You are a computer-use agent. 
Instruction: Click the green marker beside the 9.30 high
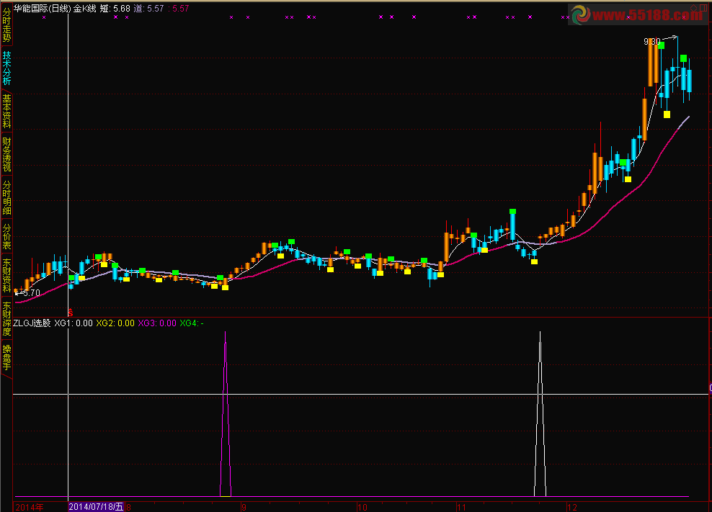[661, 45]
